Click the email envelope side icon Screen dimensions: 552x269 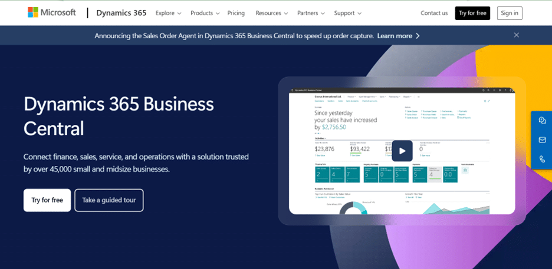(542, 140)
